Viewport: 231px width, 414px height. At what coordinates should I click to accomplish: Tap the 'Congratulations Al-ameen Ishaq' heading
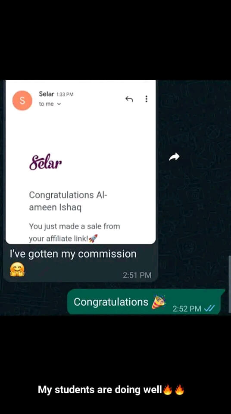point(68,201)
